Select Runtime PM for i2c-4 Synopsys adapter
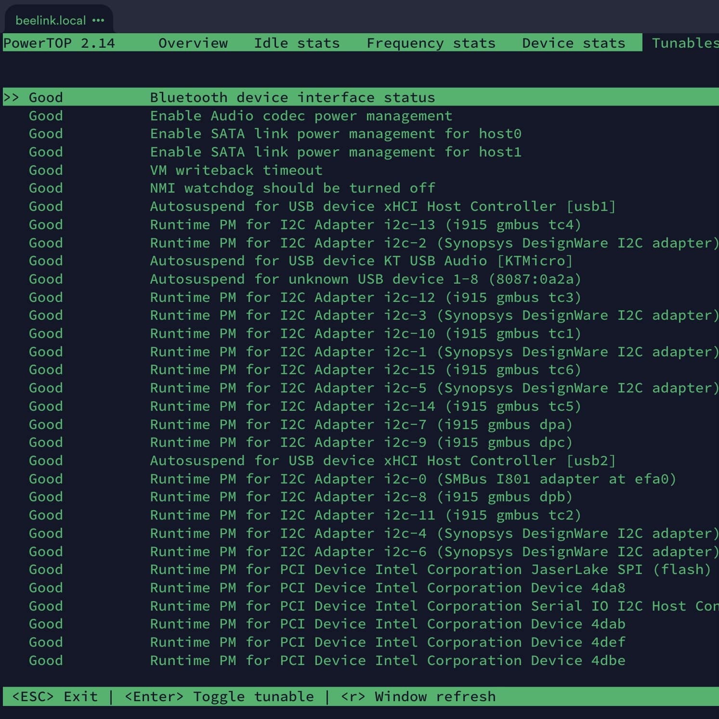Viewport: 719px width, 719px height. [434, 533]
